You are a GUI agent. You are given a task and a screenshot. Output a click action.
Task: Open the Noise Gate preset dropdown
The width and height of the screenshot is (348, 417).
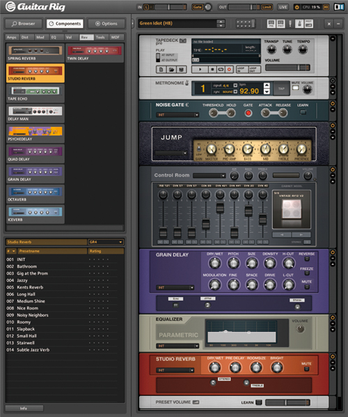click(177, 115)
